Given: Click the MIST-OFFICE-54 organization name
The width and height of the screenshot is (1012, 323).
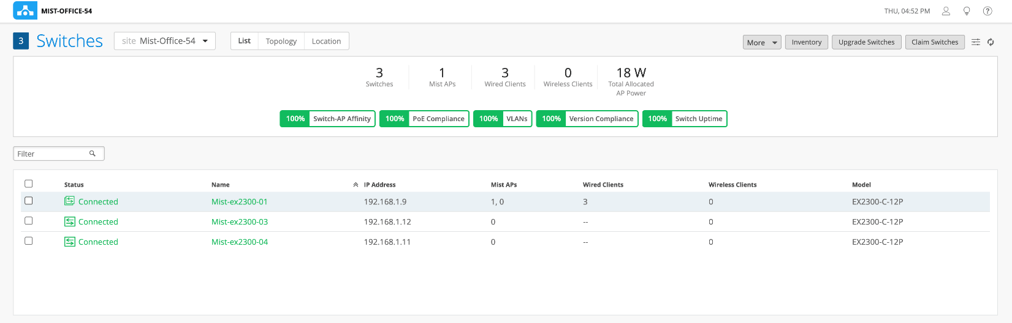Looking at the screenshot, I should coord(66,11).
